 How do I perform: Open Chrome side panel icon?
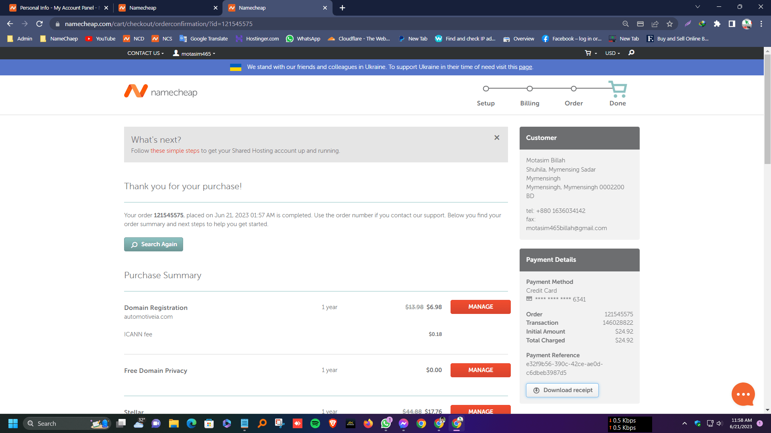tap(732, 24)
